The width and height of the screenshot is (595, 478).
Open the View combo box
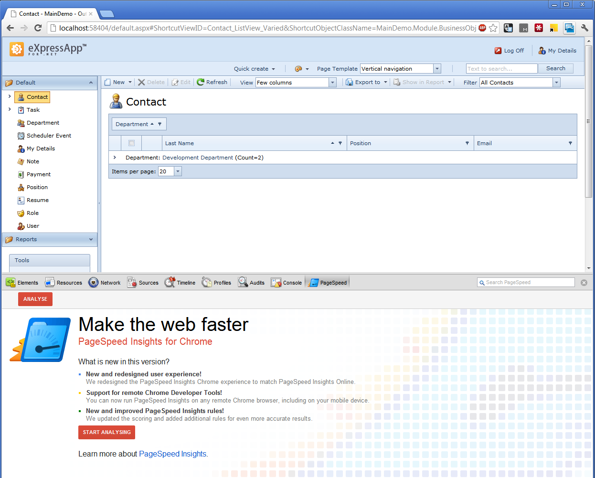tap(296, 83)
